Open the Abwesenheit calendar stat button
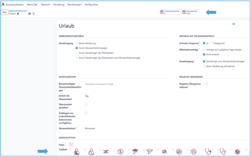 (x=190, y=12)
